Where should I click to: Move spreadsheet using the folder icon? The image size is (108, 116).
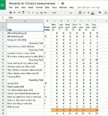pyautogui.click(x=63, y=3)
